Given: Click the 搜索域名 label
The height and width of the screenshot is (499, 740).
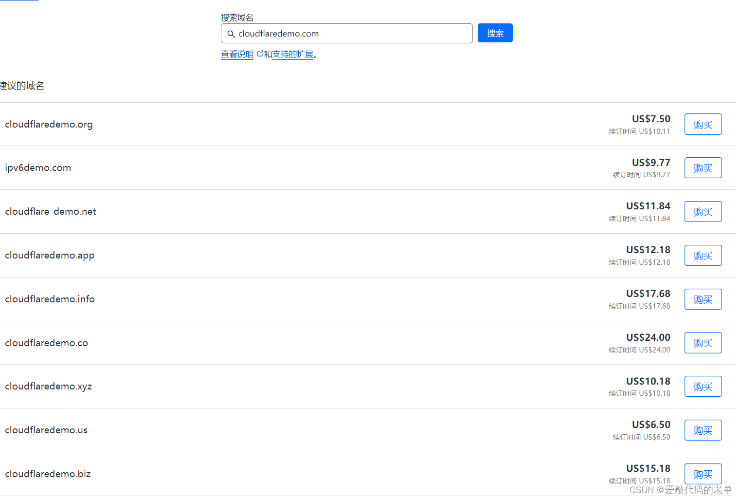Looking at the screenshot, I should (237, 18).
